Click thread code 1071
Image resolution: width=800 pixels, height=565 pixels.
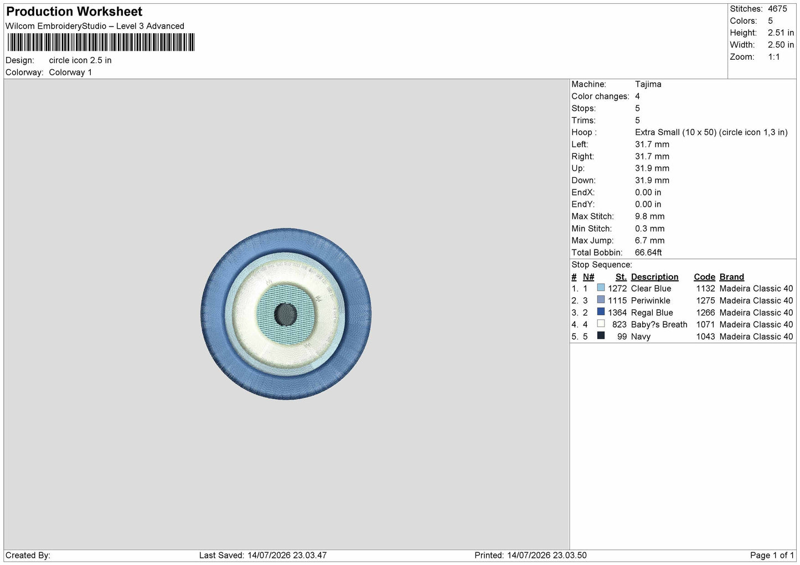705,324
